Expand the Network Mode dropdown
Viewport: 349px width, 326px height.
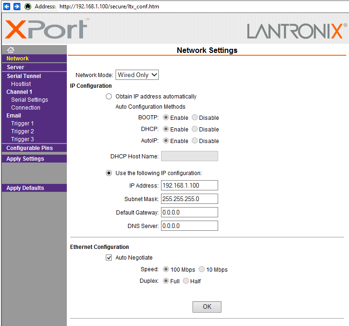coord(137,75)
